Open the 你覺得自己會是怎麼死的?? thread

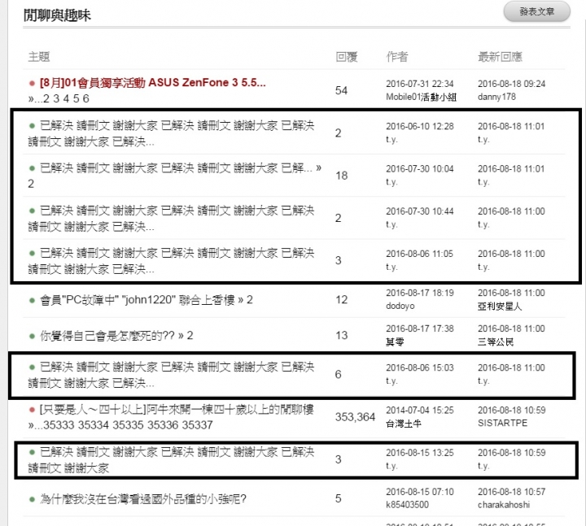click(107, 336)
